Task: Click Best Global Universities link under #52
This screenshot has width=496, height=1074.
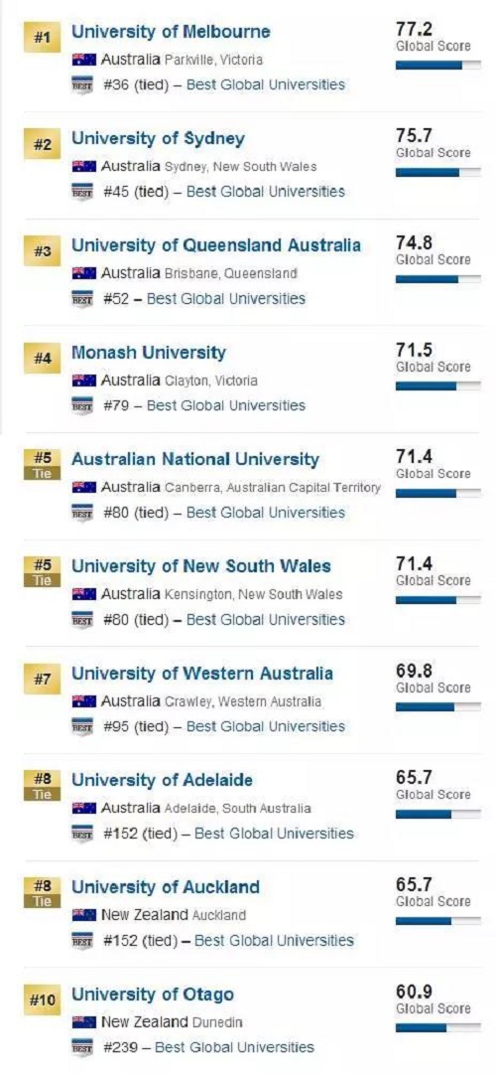Action: click(x=226, y=299)
